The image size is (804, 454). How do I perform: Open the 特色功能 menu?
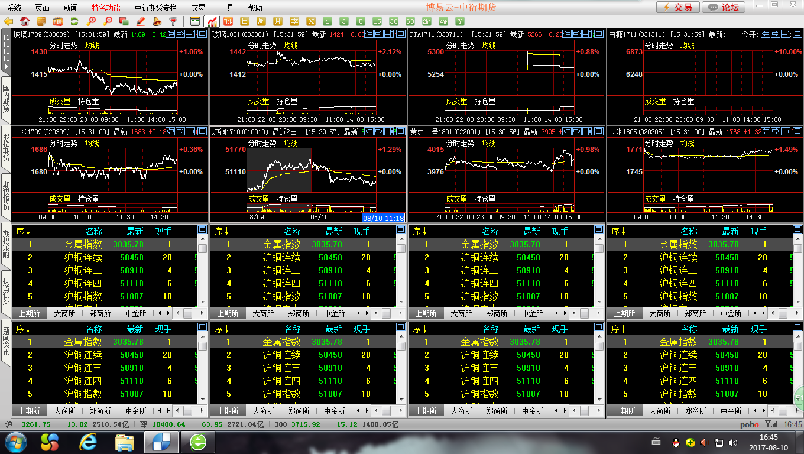106,8
